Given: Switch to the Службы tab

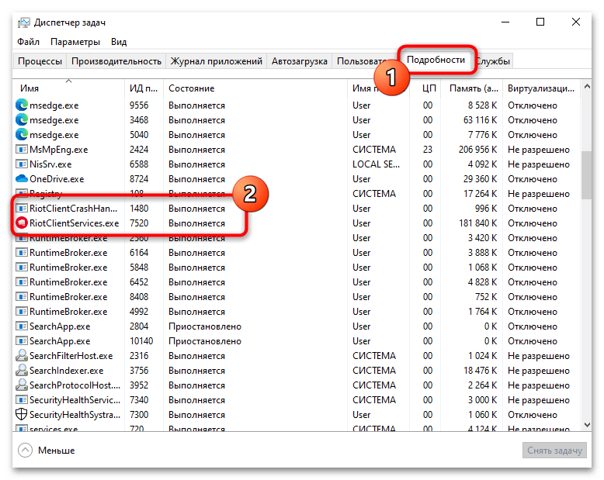Looking at the screenshot, I should click(x=493, y=61).
